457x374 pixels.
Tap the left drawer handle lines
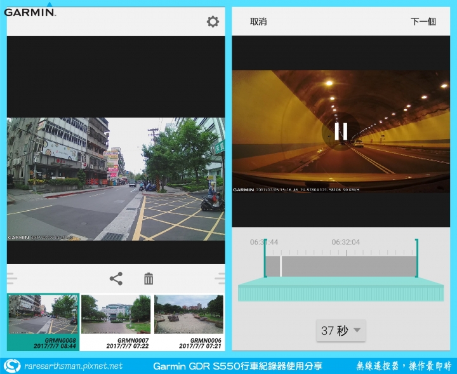coord(12,279)
